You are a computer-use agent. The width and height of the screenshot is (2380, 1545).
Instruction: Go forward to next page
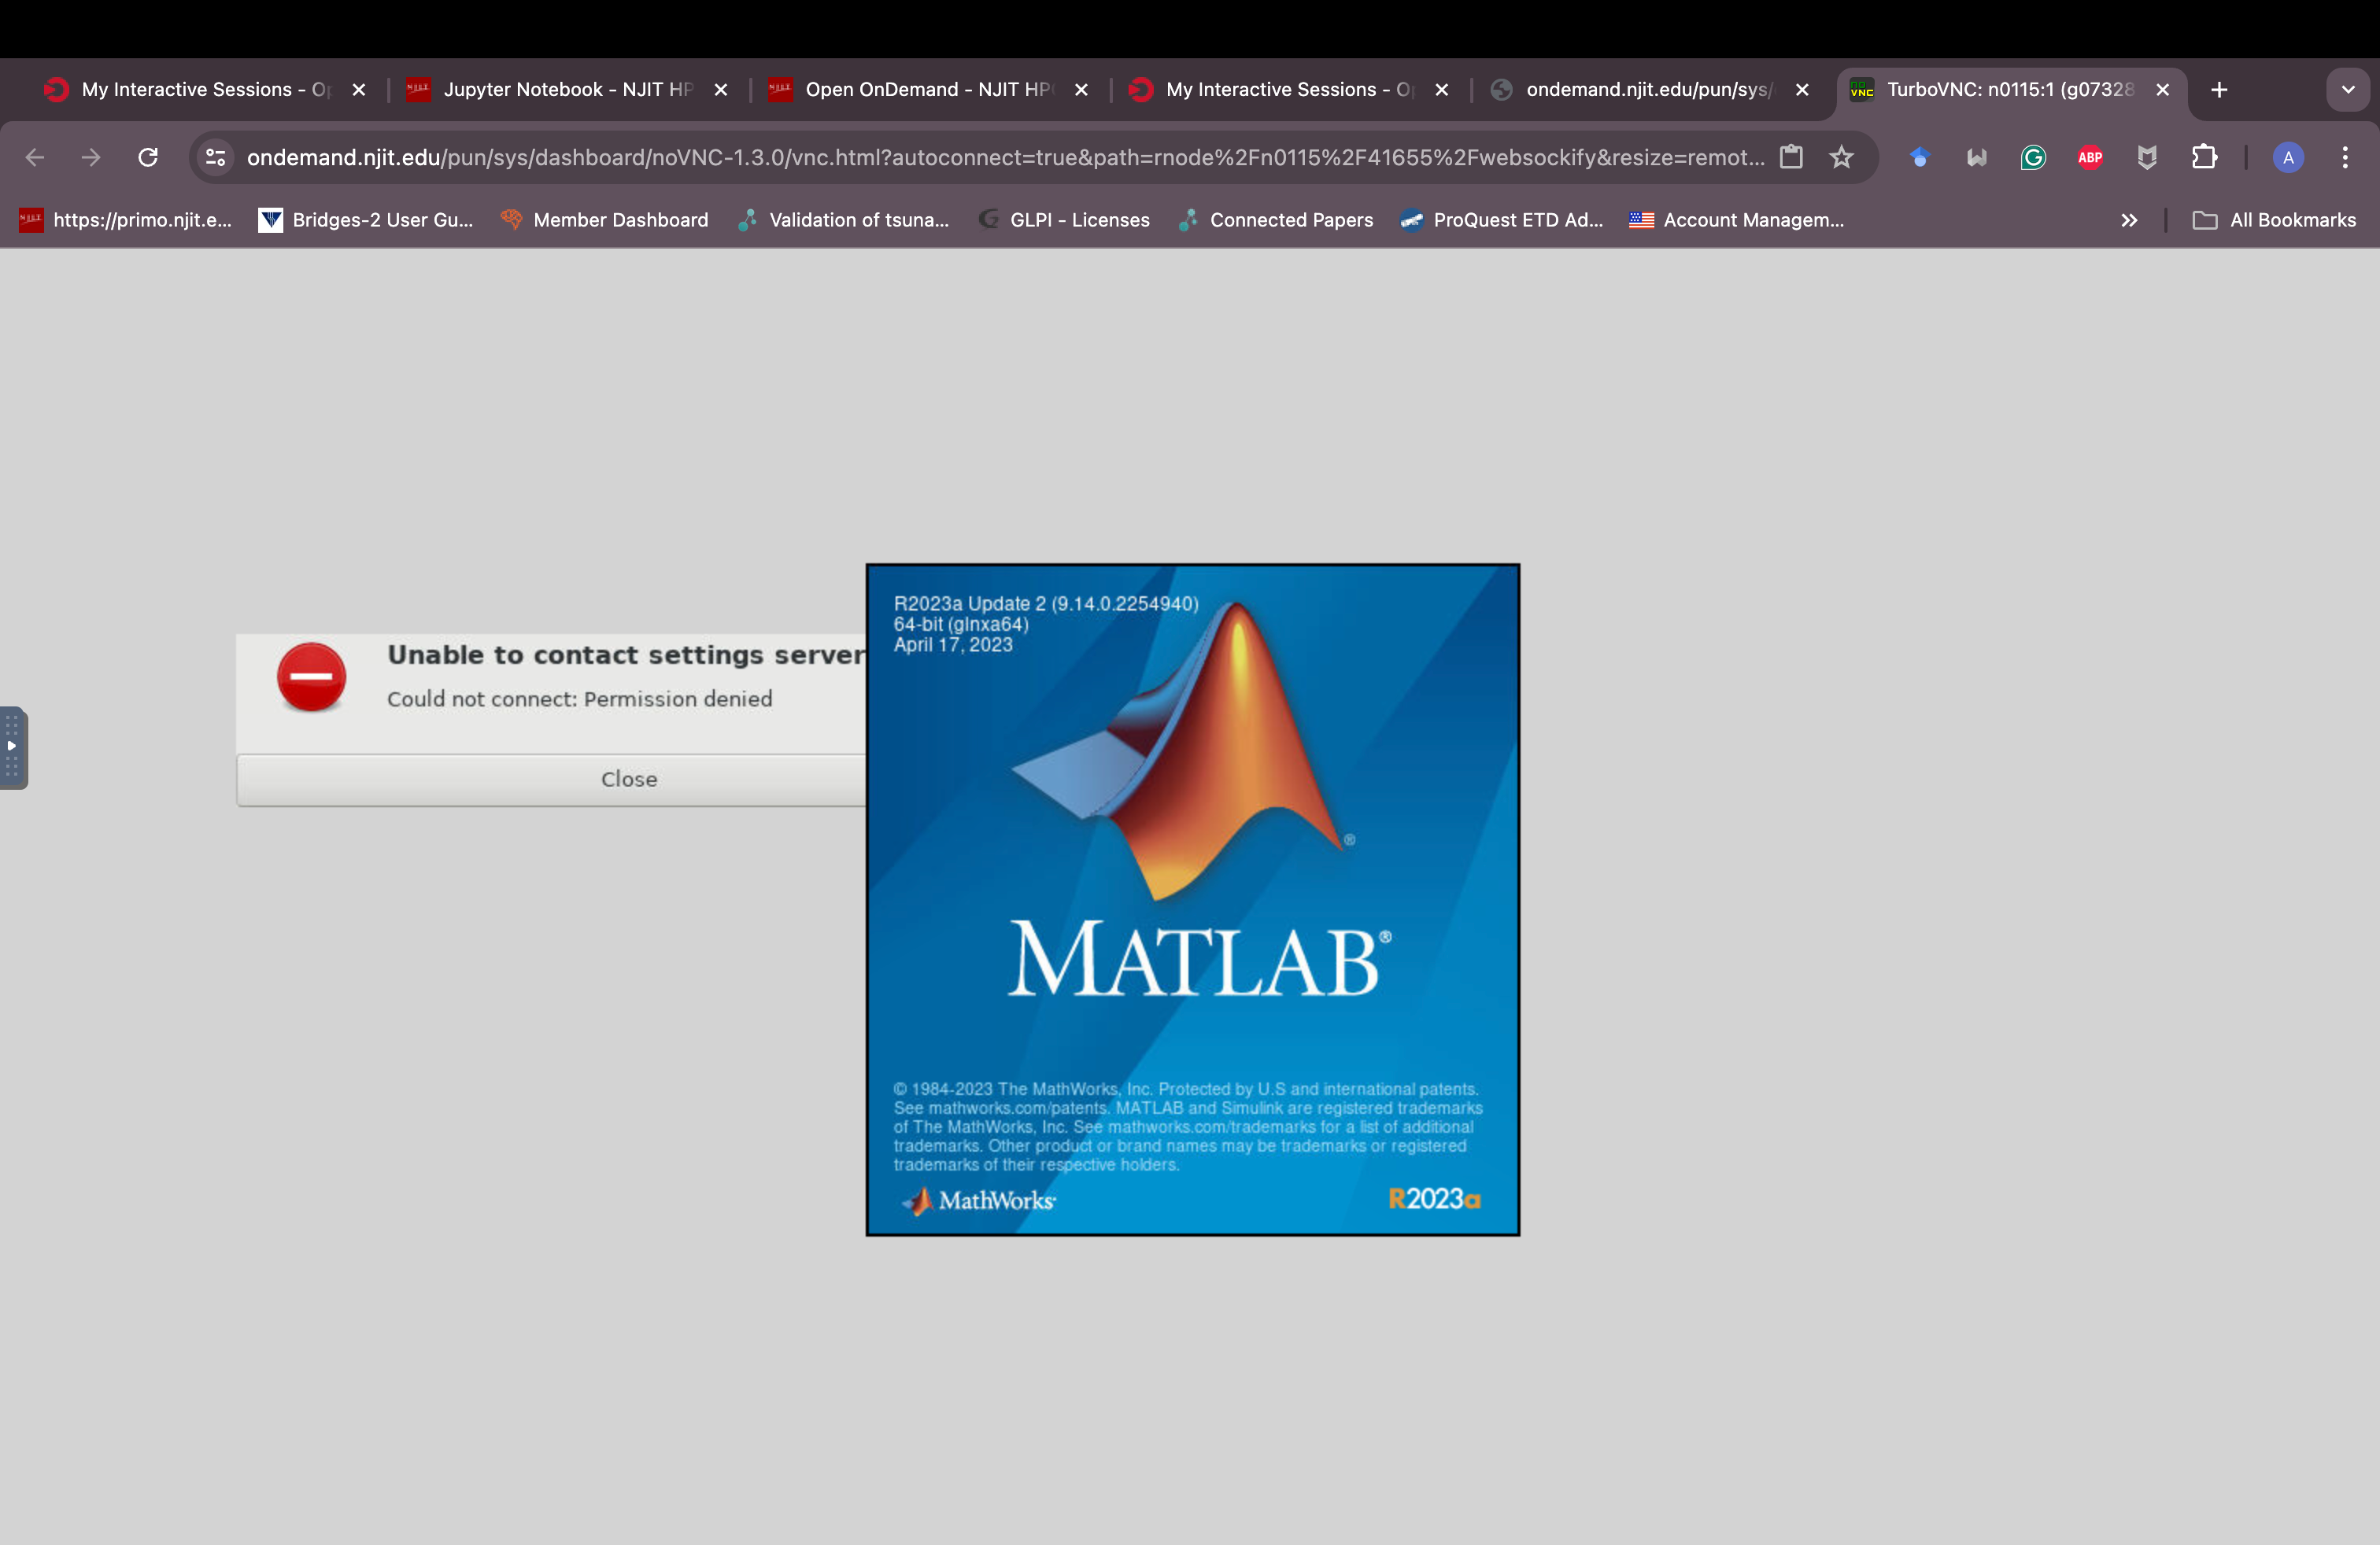pyautogui.click(x=91, y=157)
